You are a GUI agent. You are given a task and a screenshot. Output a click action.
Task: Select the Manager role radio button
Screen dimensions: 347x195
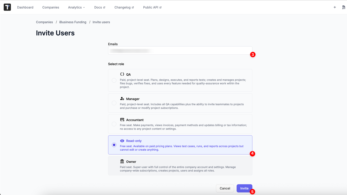click(x=114, y=103)
